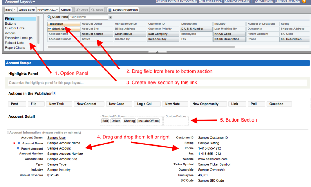Viewport: 311px width, 187px height.
Task: Click the Delete standard button
Action: coord(116,121)
